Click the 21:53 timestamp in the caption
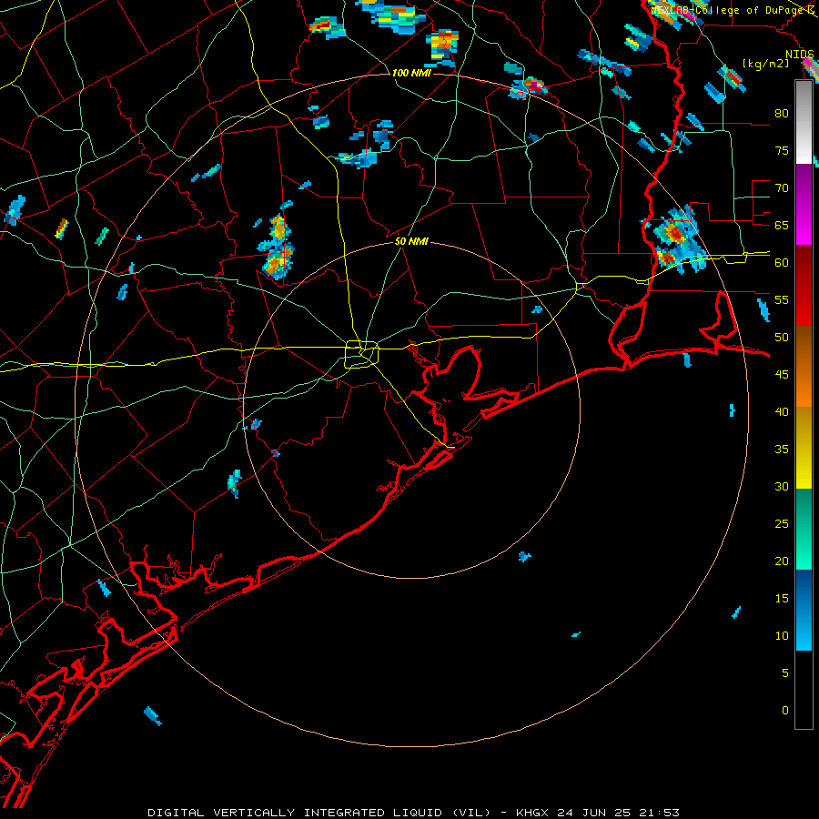The image size is (819, 819). (x=661, y=813)
